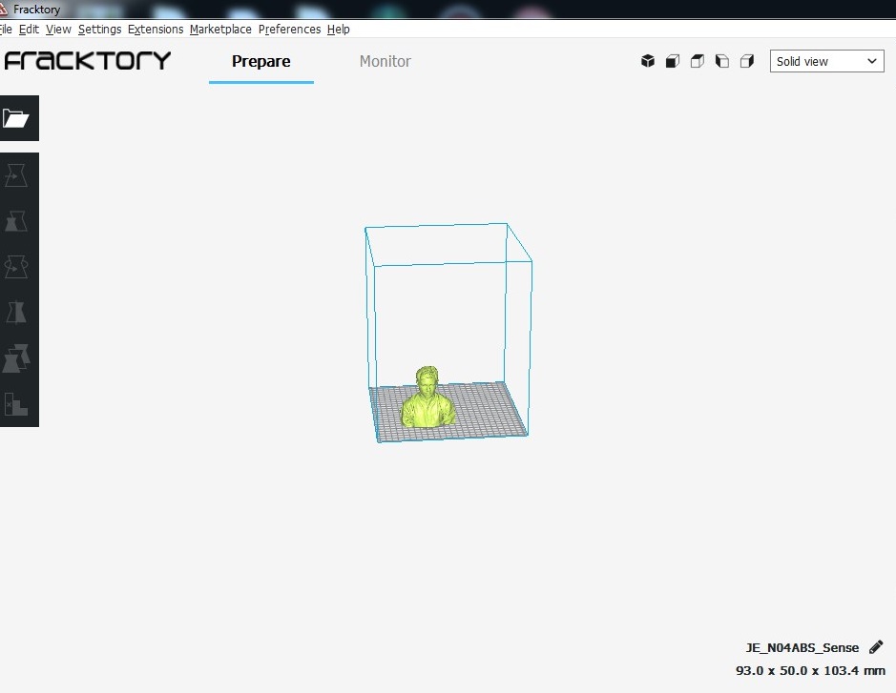Screen dimensions: 896x693
Task: Select the Support Blocker tool
Action: pyautogui.click(x=16, y=403)
